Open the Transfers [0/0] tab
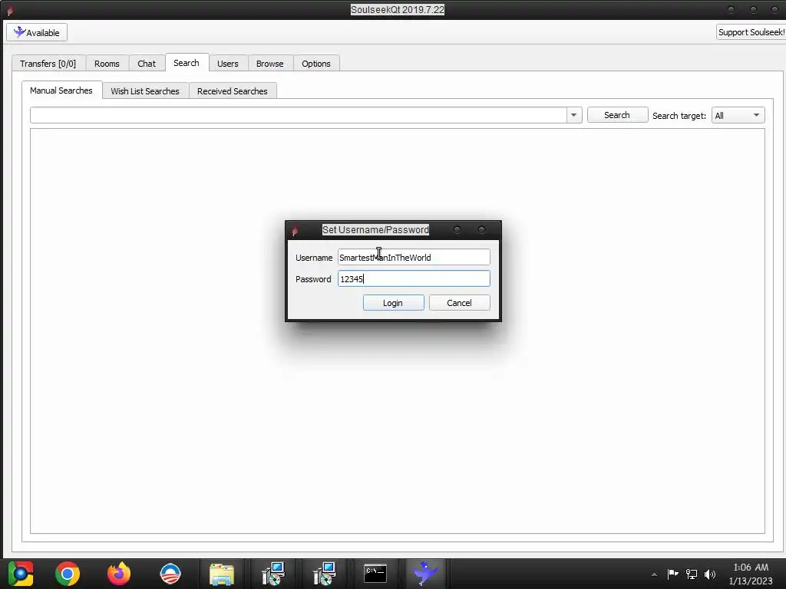The width and height of the screenshot is (786, 589). (48, 64)
